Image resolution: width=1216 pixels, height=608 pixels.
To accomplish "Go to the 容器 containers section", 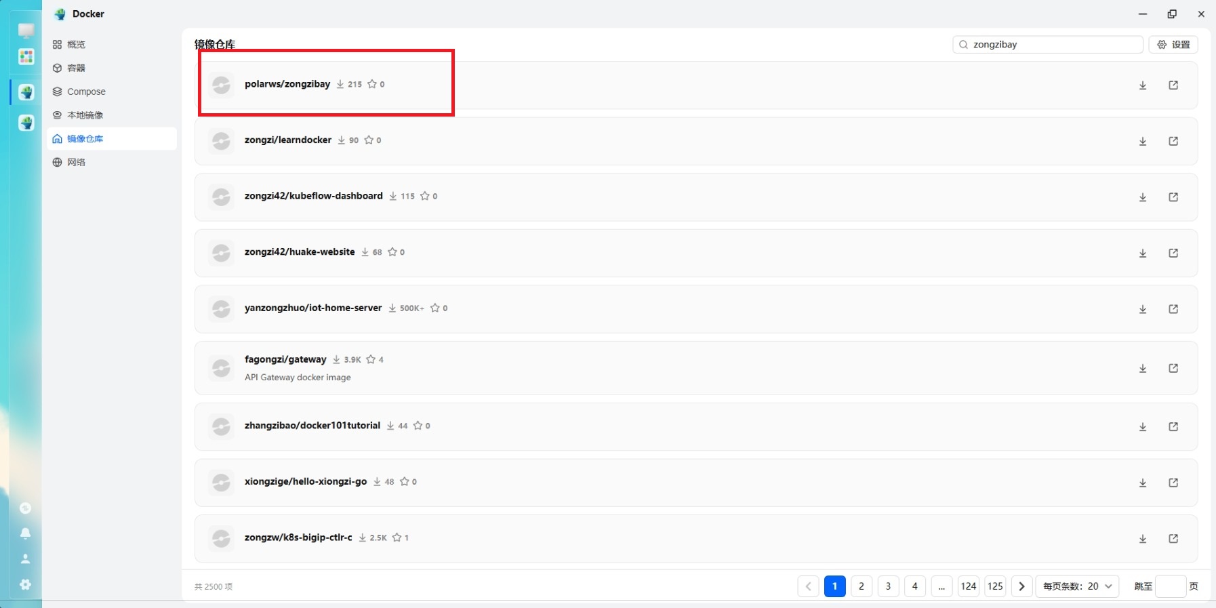I will tap(112, 68).
